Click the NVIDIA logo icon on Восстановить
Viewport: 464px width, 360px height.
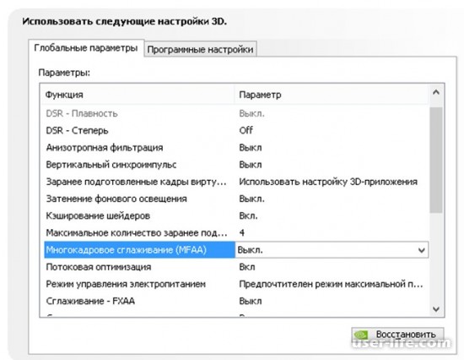pyautogui.click(x=361, y=335)
